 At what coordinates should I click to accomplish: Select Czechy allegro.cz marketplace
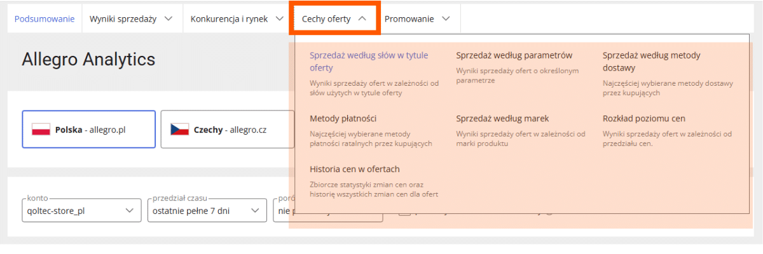tap(228, 130)
